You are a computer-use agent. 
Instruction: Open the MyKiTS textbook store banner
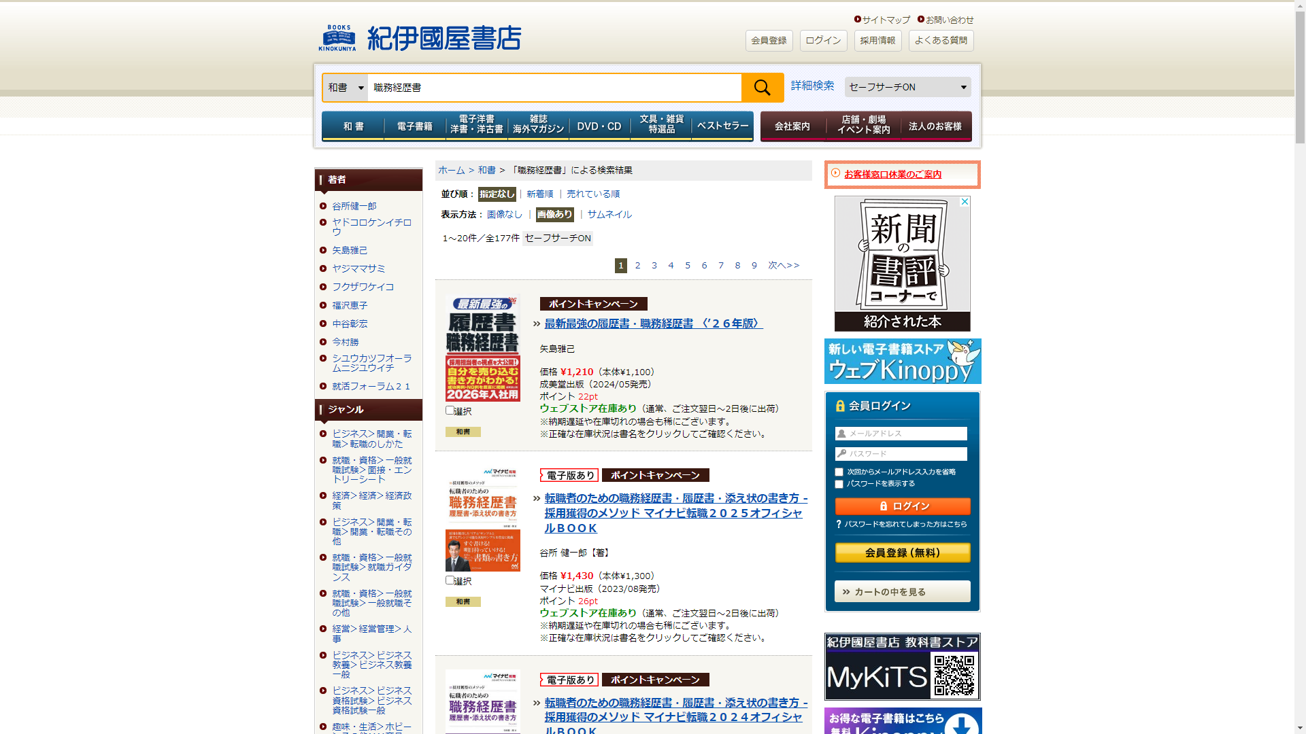click(903, 667)
